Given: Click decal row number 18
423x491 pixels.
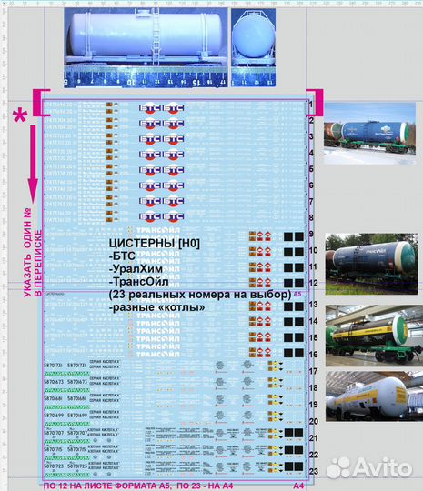Looking at the screenshot, I should point(313,387).
